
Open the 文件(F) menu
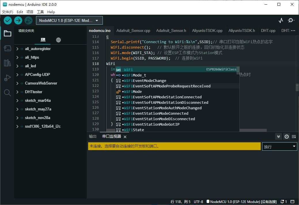(x=7, y=12)
